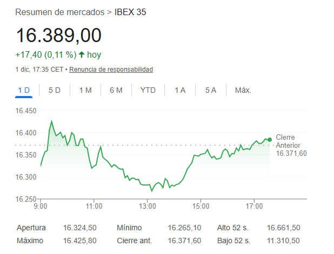
Task: Show the 5 A chart range
Action: 211,90
